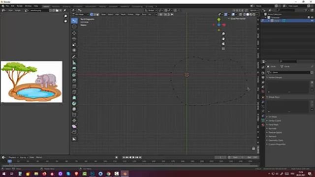Select the Inset Faces tool
The width and height of the screenshot is (315, 177).
[74, 81]
